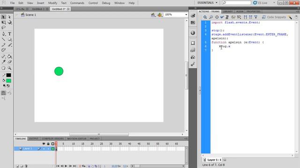Open the Commands menu
Viewport: 300px width, 168px height.
coord(77,3)
